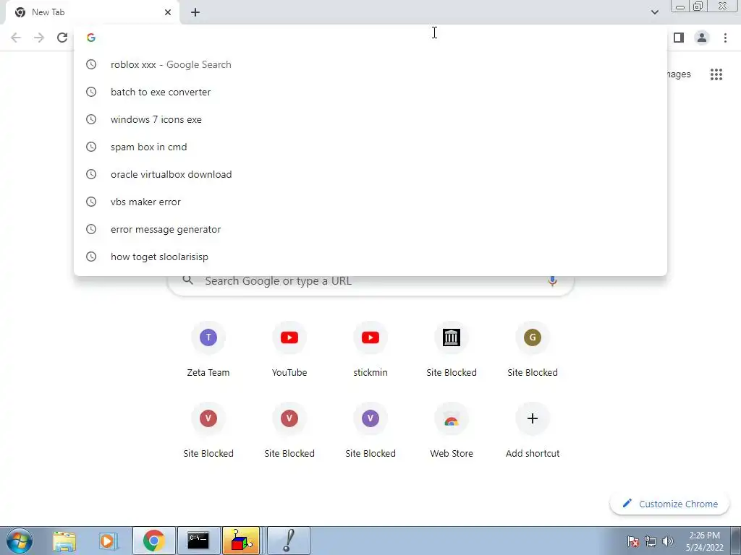Start voice search with microphone icon

552,281
